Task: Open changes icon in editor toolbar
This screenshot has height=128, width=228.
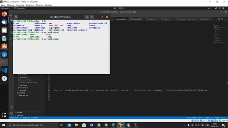Action: tap(219, 19)
